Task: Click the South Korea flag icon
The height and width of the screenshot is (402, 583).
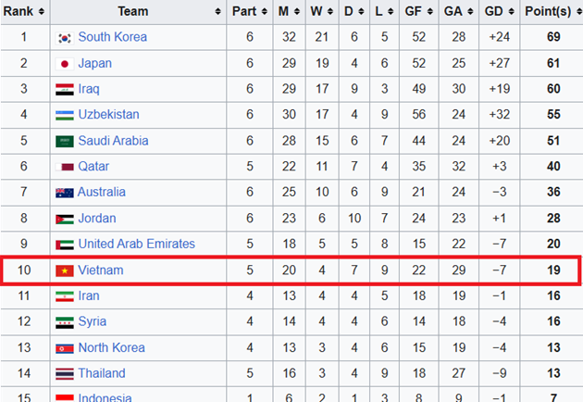Action: click(65, 38)
